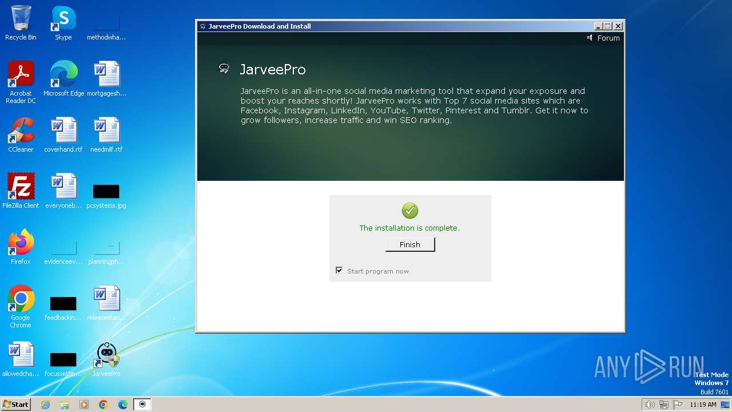Select the methodwha file icon

[x=106, y=29]
